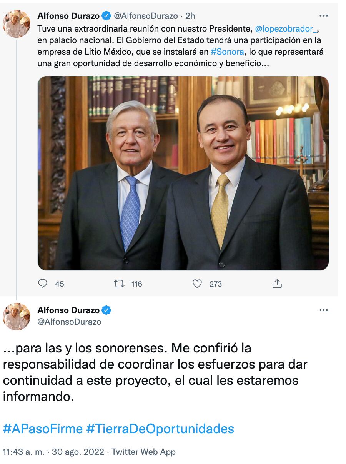Retweet the post with 116 retweets
The width and height of the screenshot is (346, 464).
[119, 284]
